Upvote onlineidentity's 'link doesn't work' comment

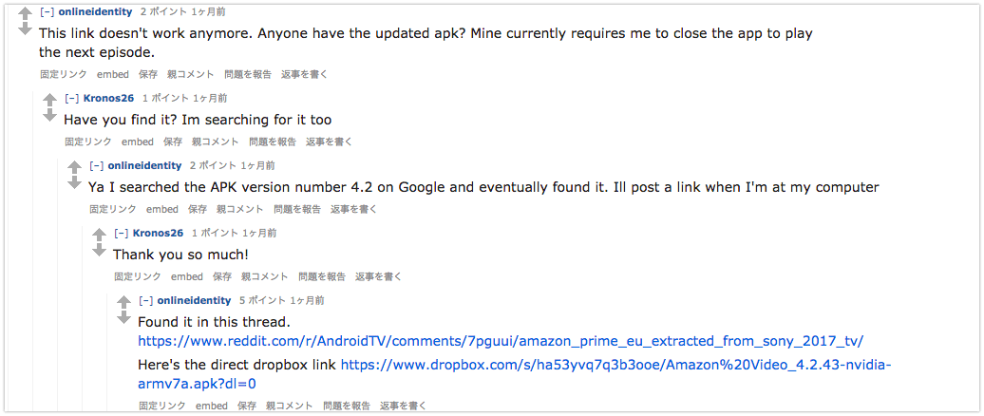[25, 14]
